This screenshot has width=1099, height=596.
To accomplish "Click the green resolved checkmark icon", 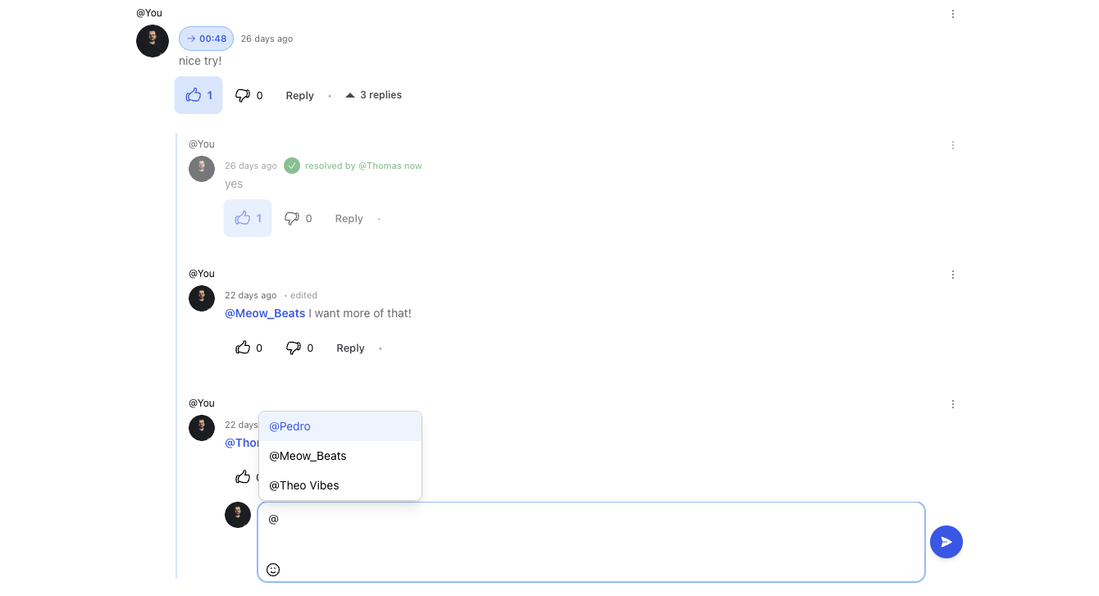I will 292,166.
